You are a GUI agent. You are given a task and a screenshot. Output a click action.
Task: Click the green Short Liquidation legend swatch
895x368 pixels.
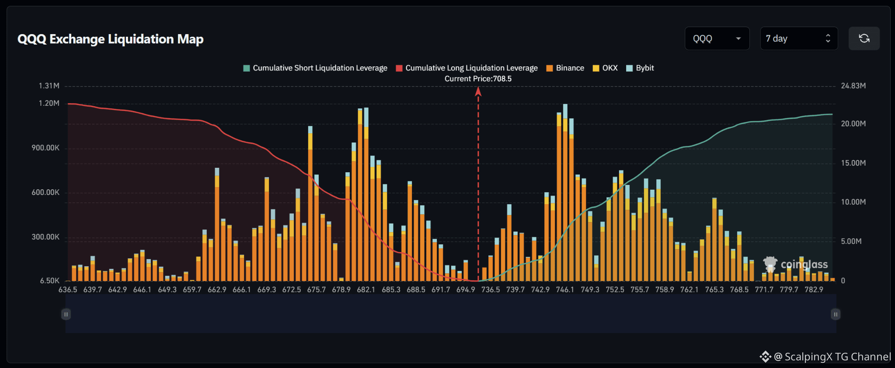(x=247, y=68)
